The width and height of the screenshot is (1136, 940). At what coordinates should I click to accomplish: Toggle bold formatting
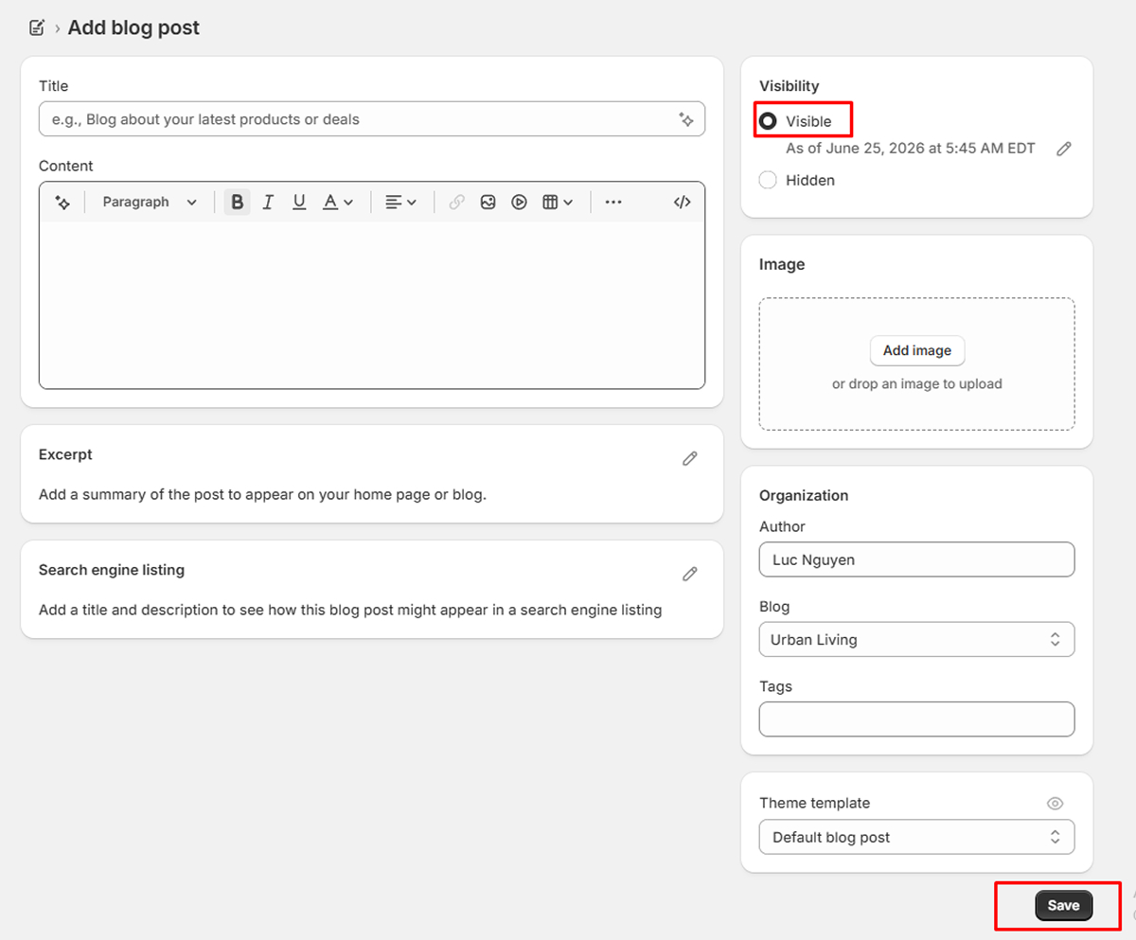point(238,202)
